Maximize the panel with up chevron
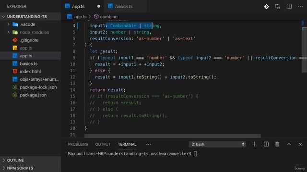This screenshot has height=172, width=307. tap(289, 144)
